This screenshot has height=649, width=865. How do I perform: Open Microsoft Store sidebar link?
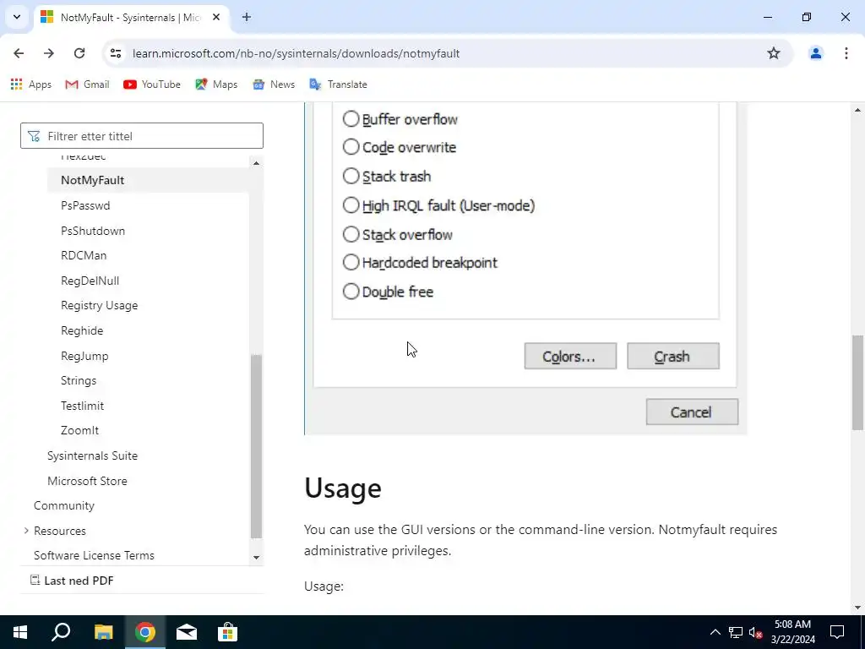tap(87, 481)
